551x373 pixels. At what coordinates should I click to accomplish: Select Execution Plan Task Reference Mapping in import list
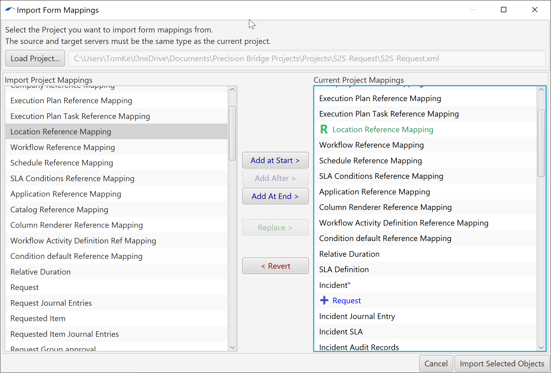[117, 116]
